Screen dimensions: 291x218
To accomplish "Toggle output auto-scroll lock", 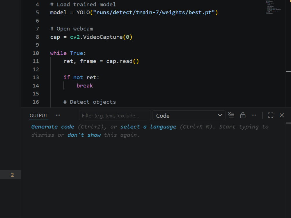I will click(x=243, y=115).
